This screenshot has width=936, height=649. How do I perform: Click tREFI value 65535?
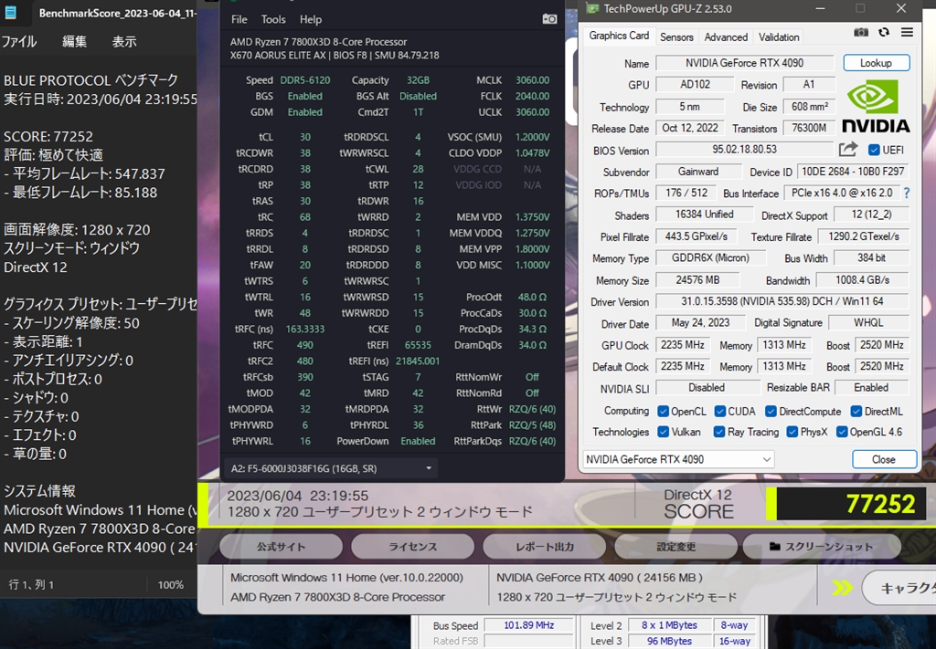(418, 345)
